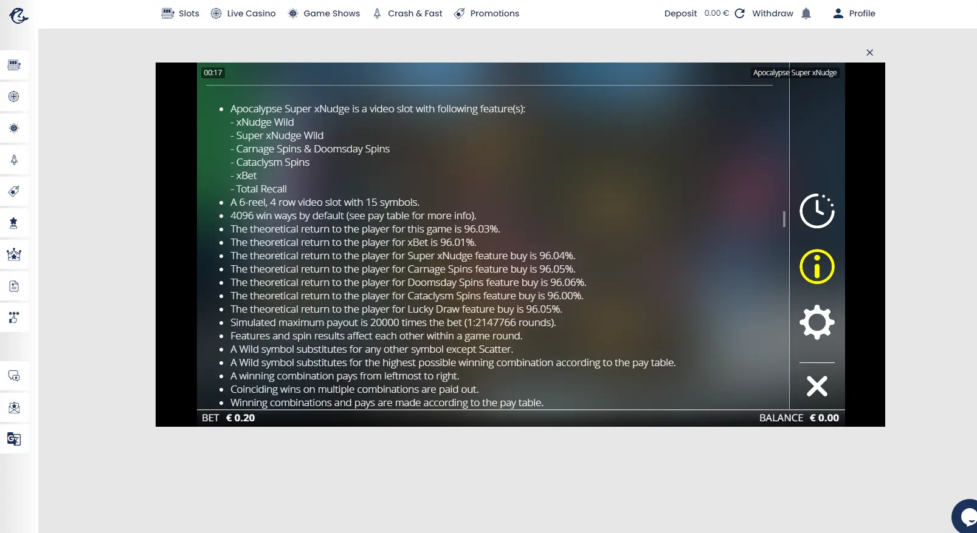The width and height of the screenshot is (977, 533).
Task: Click the '- xNudge Wild' feature line
Action: point(262,122)
